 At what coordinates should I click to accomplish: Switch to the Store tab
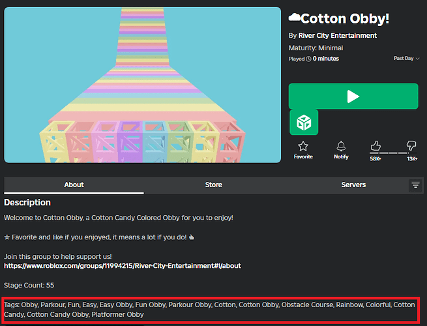[214, 185]
